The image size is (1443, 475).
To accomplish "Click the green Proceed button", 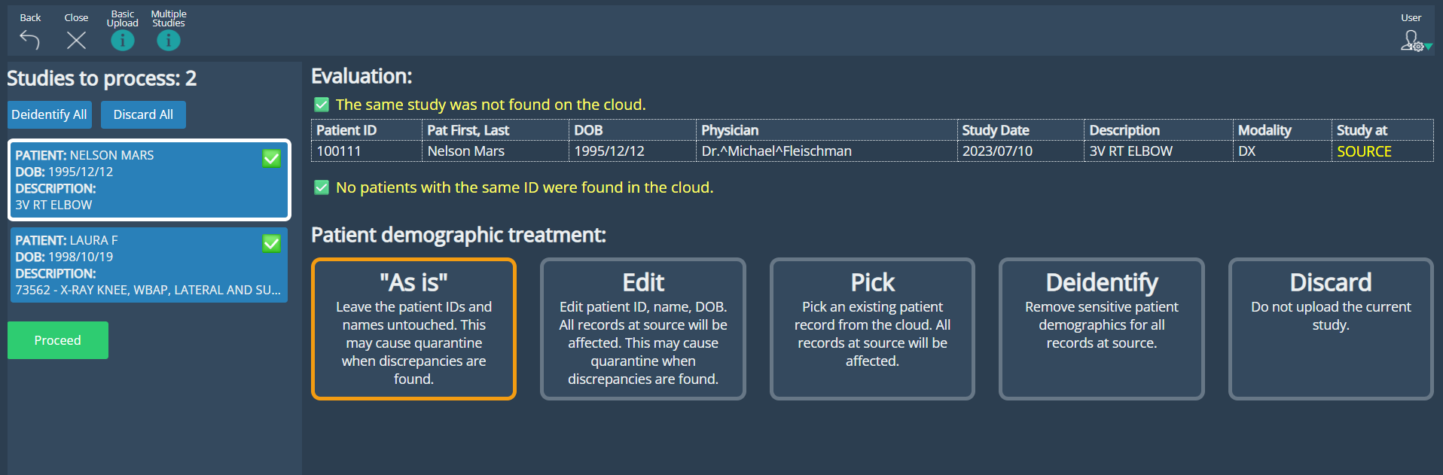I will pyautogui.click(x=58, y=340).
